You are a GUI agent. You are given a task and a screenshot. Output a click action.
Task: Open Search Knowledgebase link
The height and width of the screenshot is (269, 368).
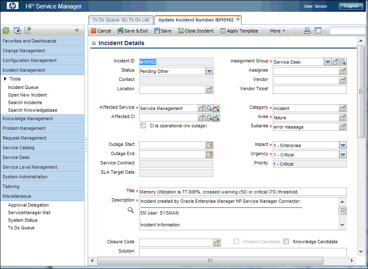(x=32, y=110)
